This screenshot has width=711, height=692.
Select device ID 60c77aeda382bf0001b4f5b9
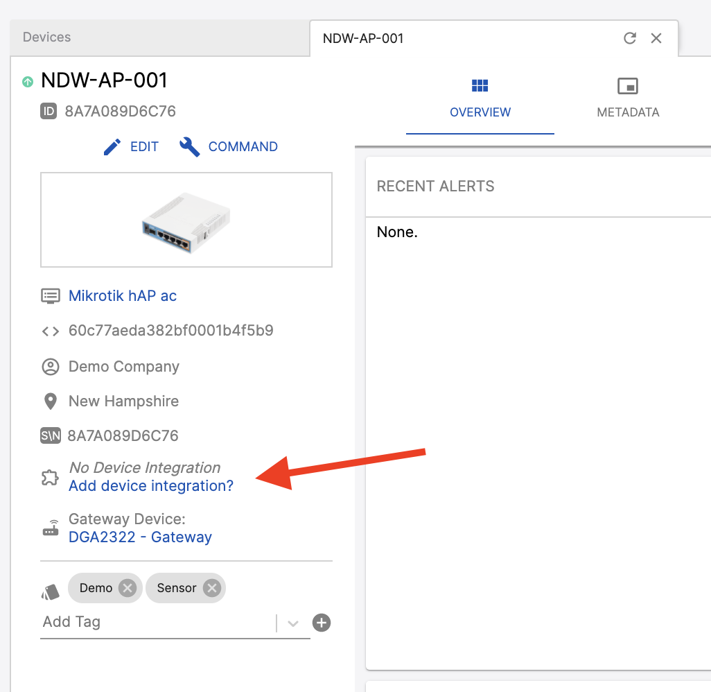(171, 330)
